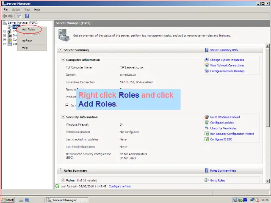The width and height of the screenshot is (271, 203).
Task: Collapse the Roles Summary section
Action: tap(60, 170)
